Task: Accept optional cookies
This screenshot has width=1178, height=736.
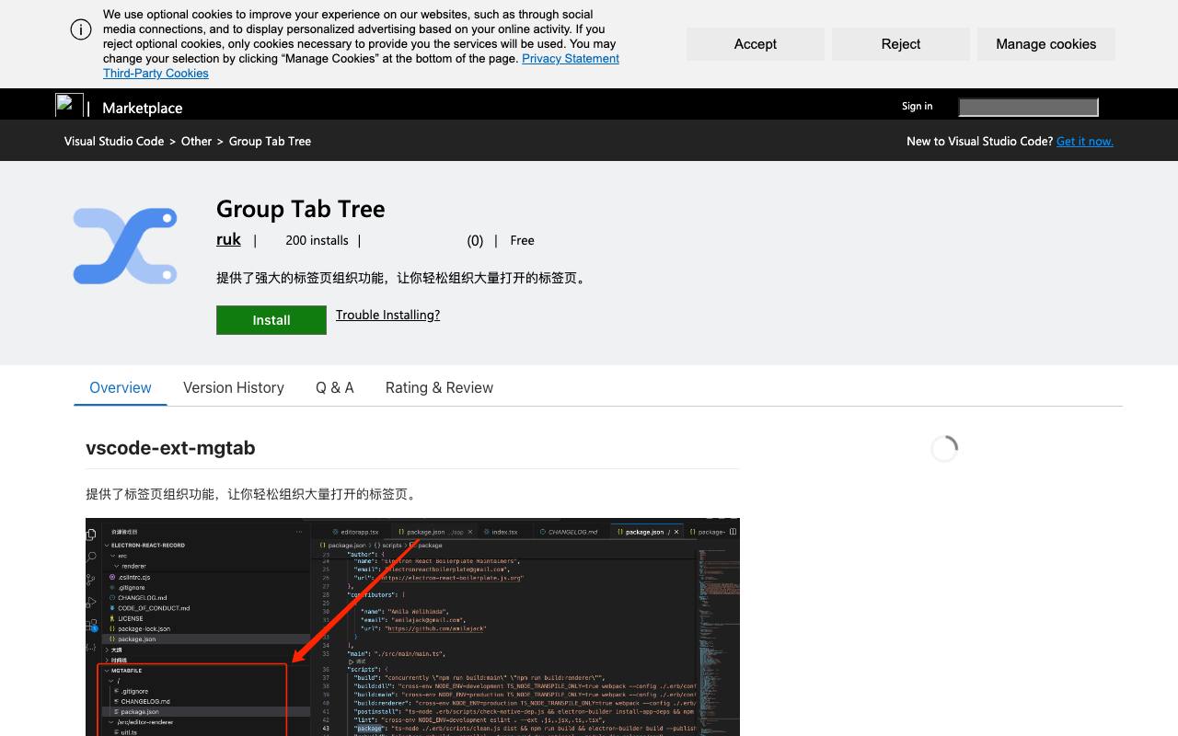Action: point(756,44)
